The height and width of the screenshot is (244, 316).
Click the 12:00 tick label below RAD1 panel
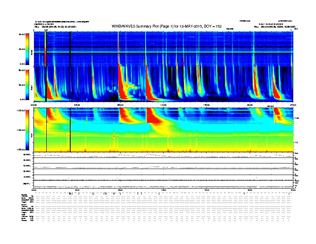tap(163, 105)
